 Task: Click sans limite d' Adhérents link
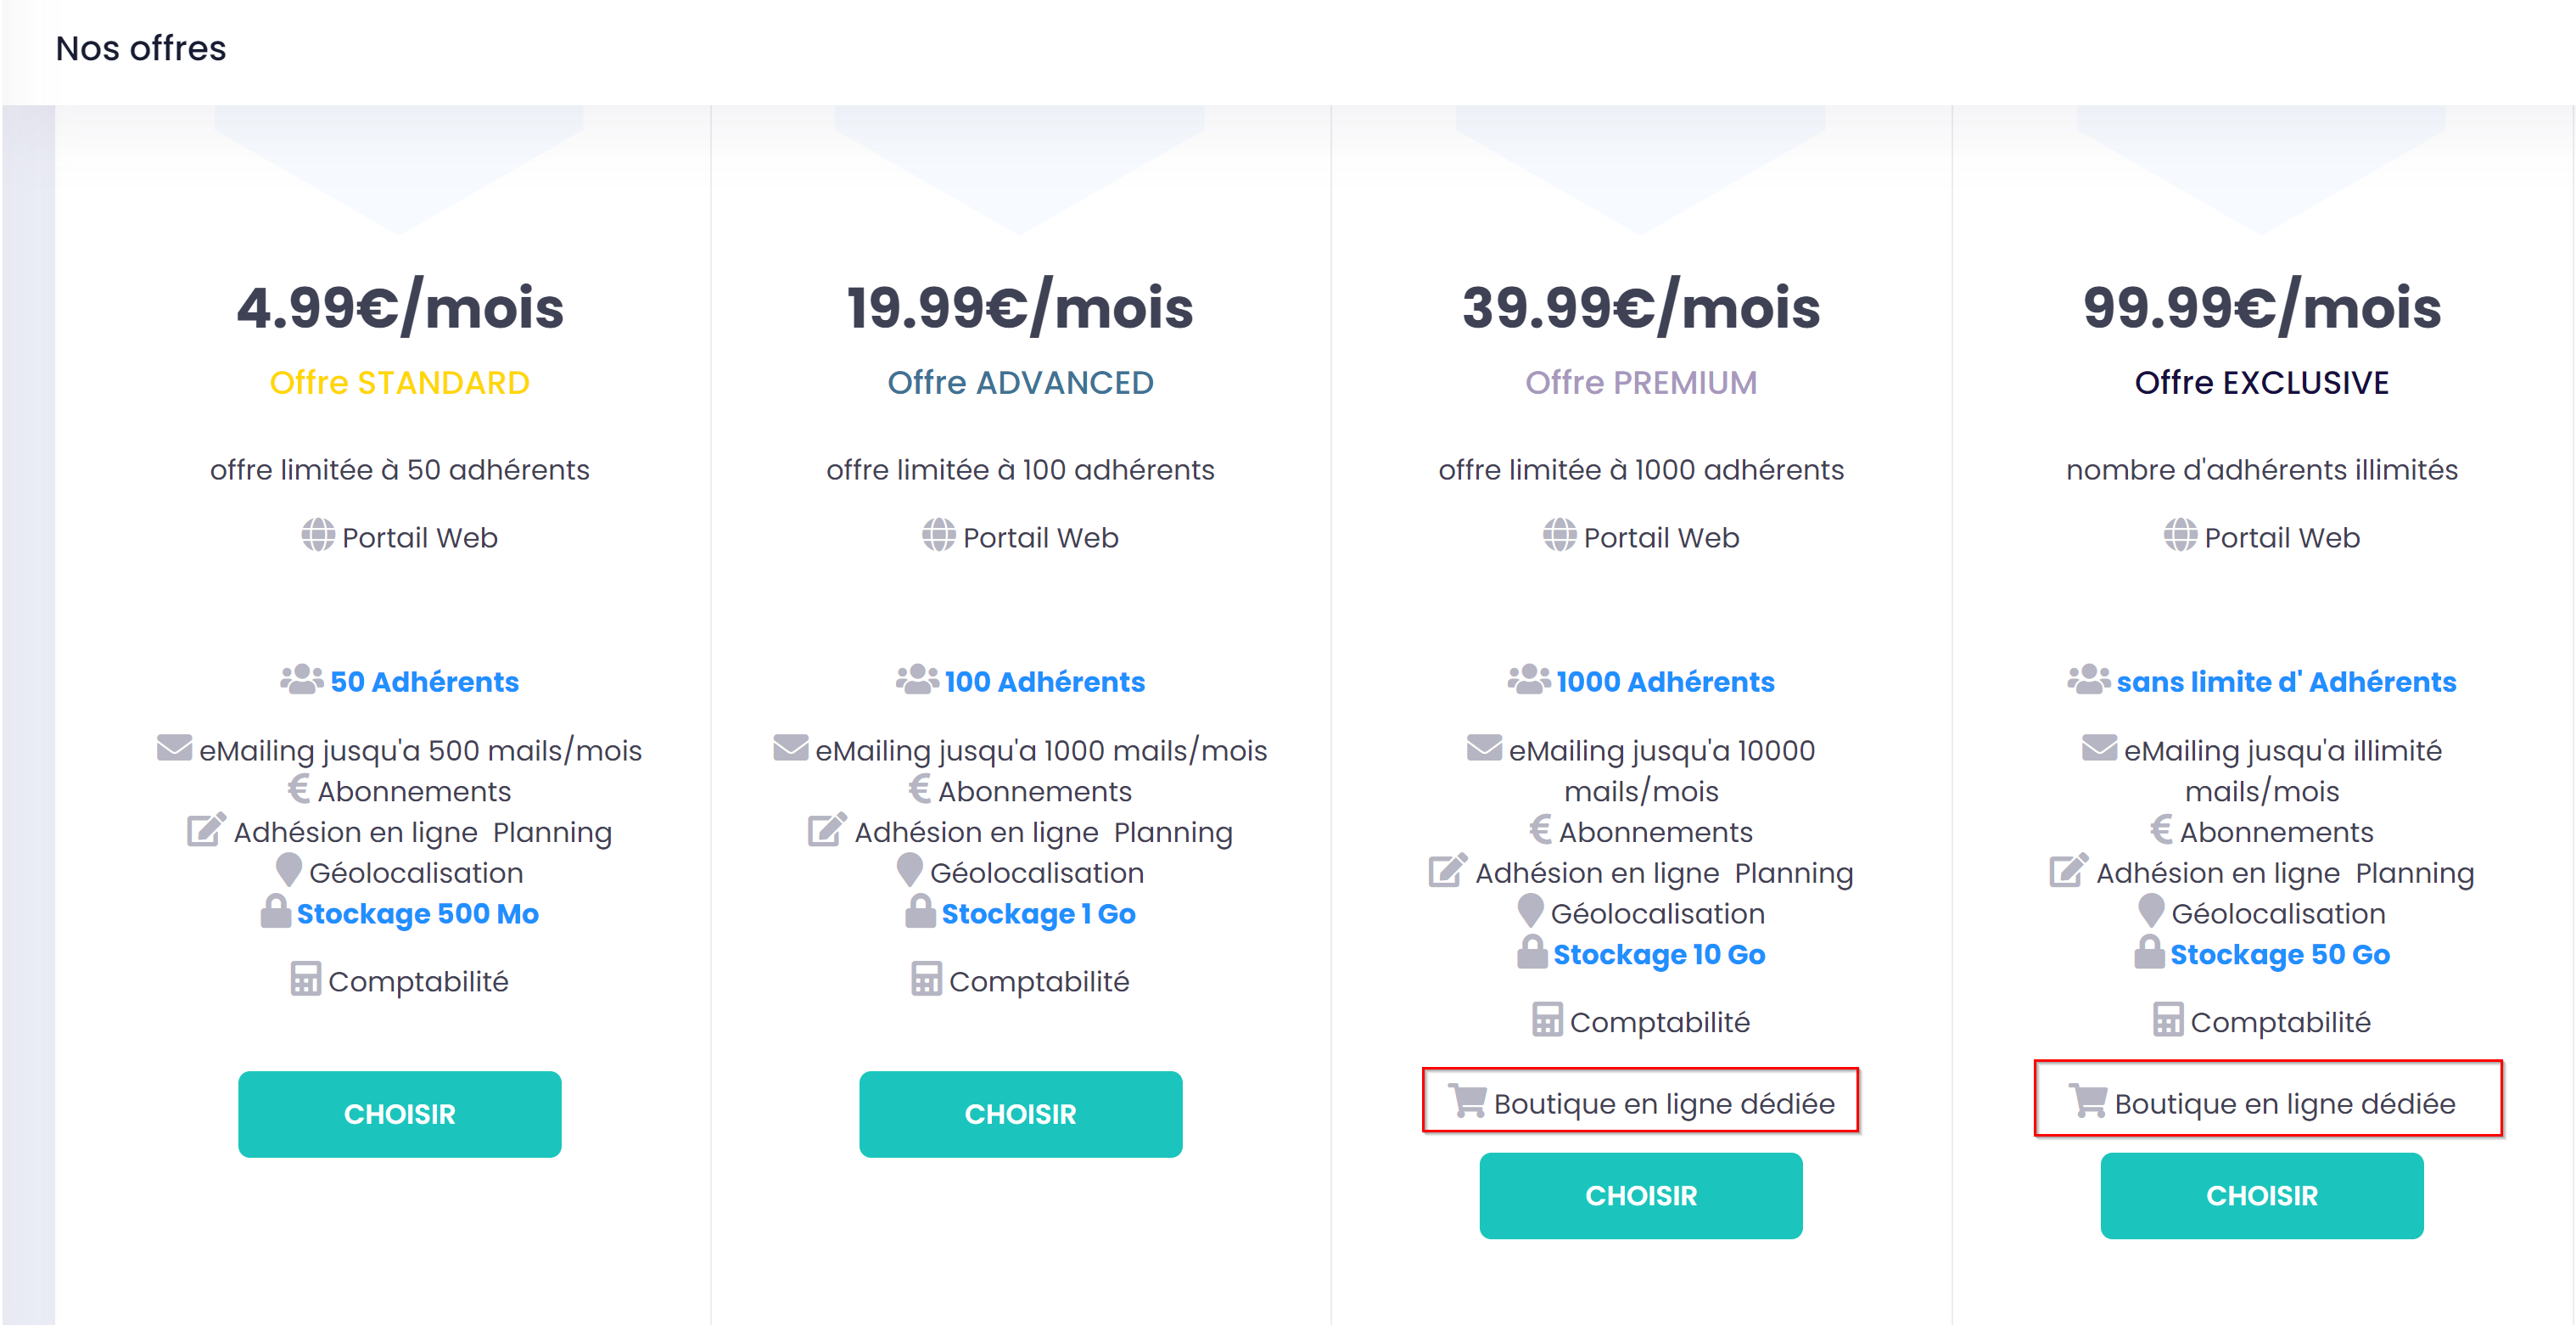click(x=2285, y=682)
